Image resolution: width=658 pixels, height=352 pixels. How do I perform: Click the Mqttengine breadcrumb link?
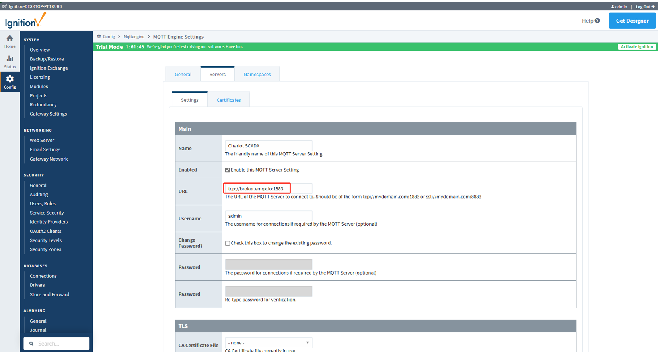point(134,37)
